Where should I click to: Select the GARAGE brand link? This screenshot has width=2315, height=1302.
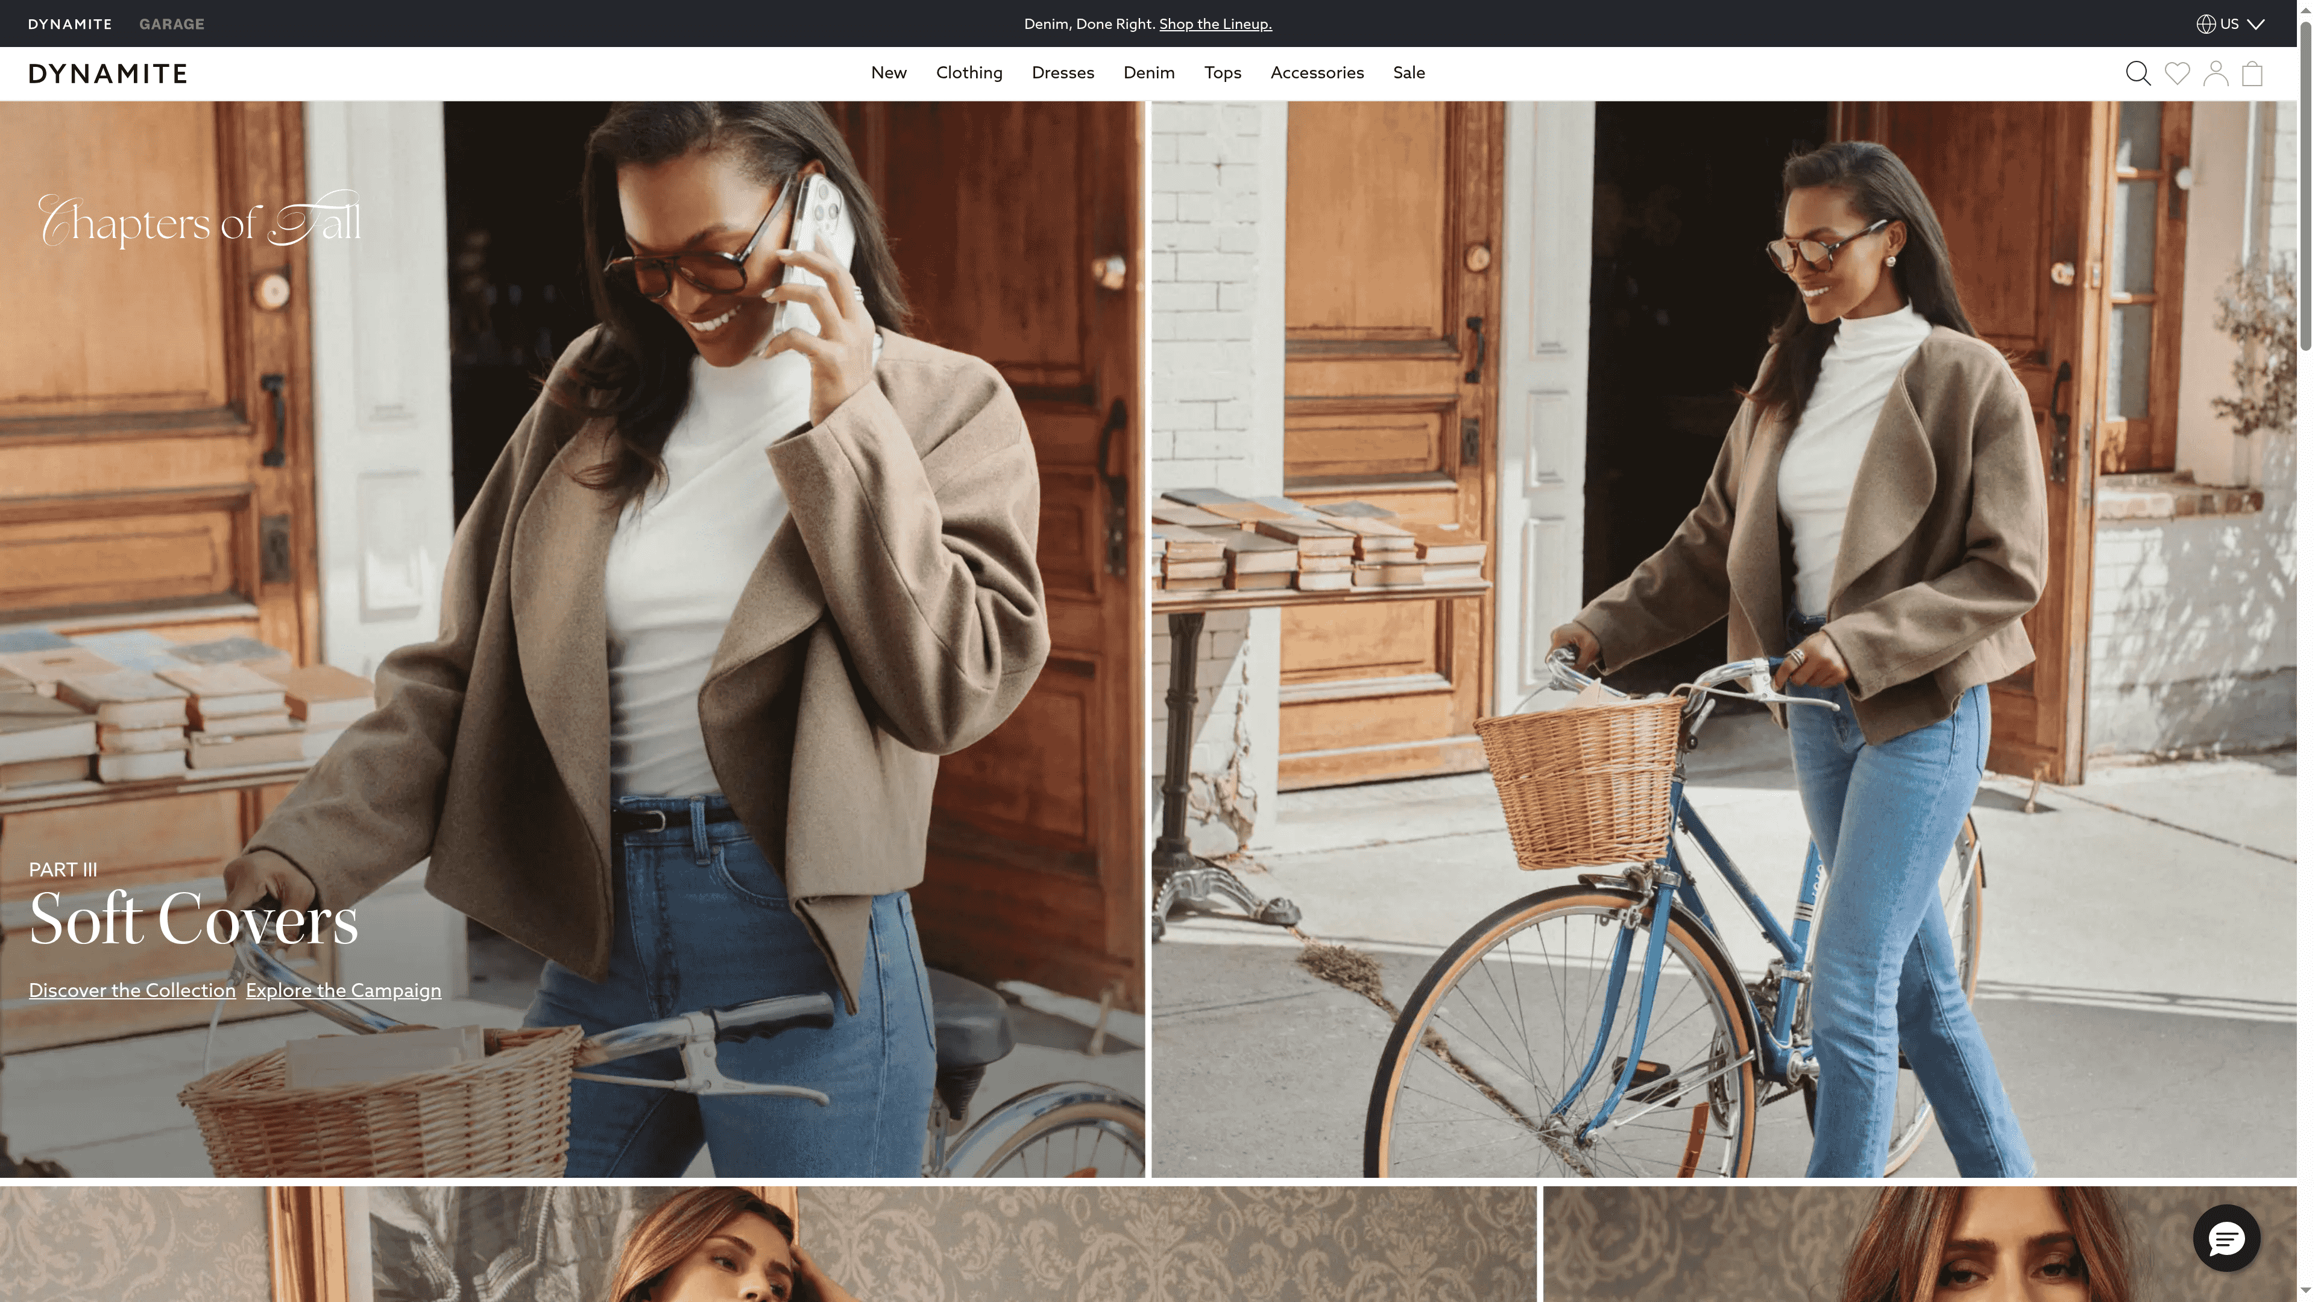pos(171,24)
